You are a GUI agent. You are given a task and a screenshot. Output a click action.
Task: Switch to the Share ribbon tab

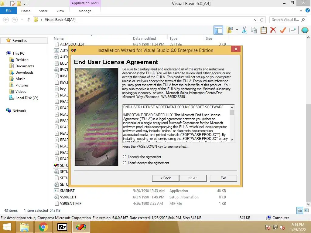(x=43, y=11)
